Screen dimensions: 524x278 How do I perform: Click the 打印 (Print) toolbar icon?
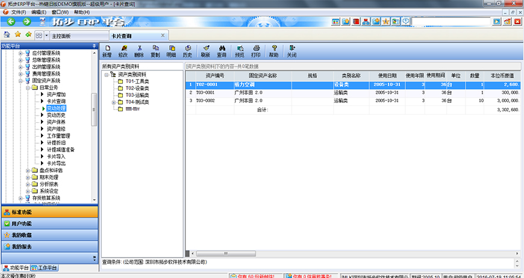[x=256, y=51]
